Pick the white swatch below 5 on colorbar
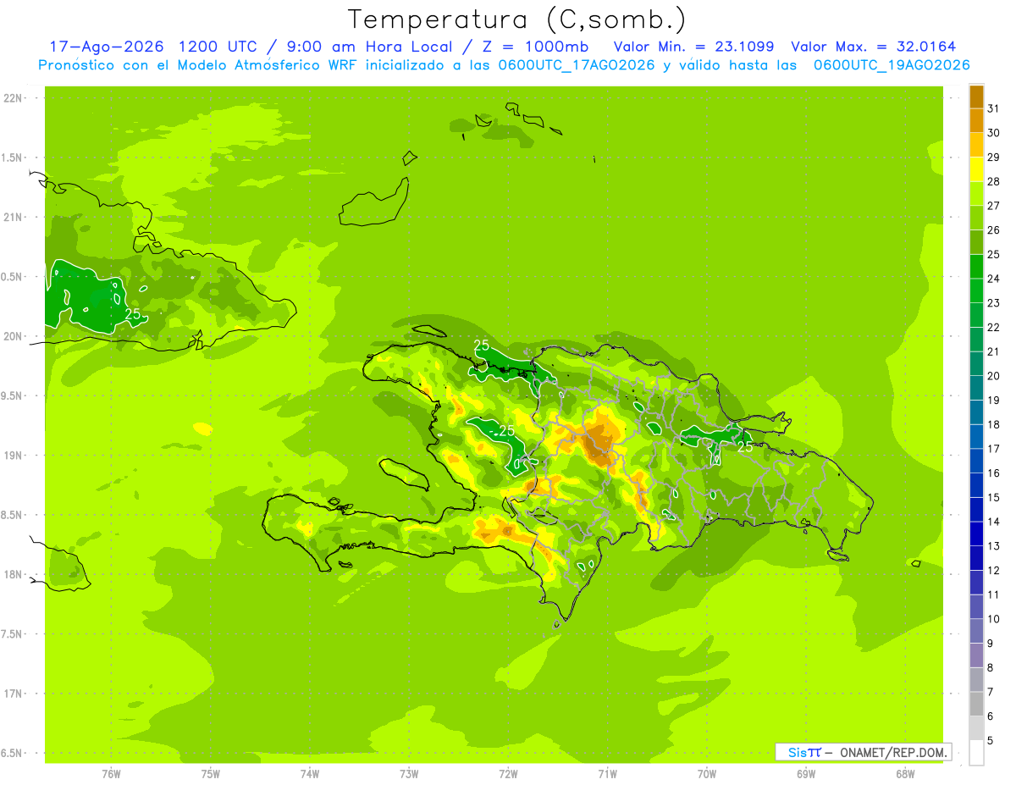This screenshot has height=785, width=1016. click(x=976, y=753)
